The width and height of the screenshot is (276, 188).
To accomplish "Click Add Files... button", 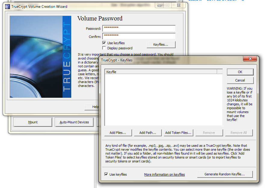I will 118,133.
